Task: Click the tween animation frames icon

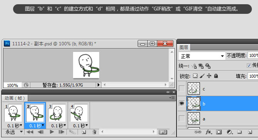Action: tap(72, 132)
